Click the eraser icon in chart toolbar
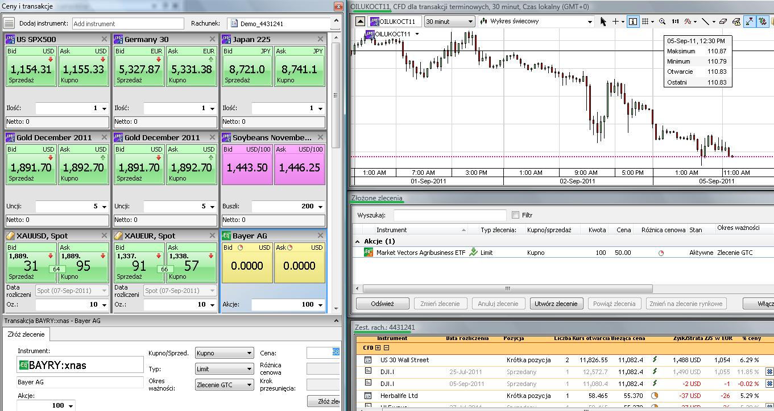Screen dimensions: 774x411 (x=723, y=22)
